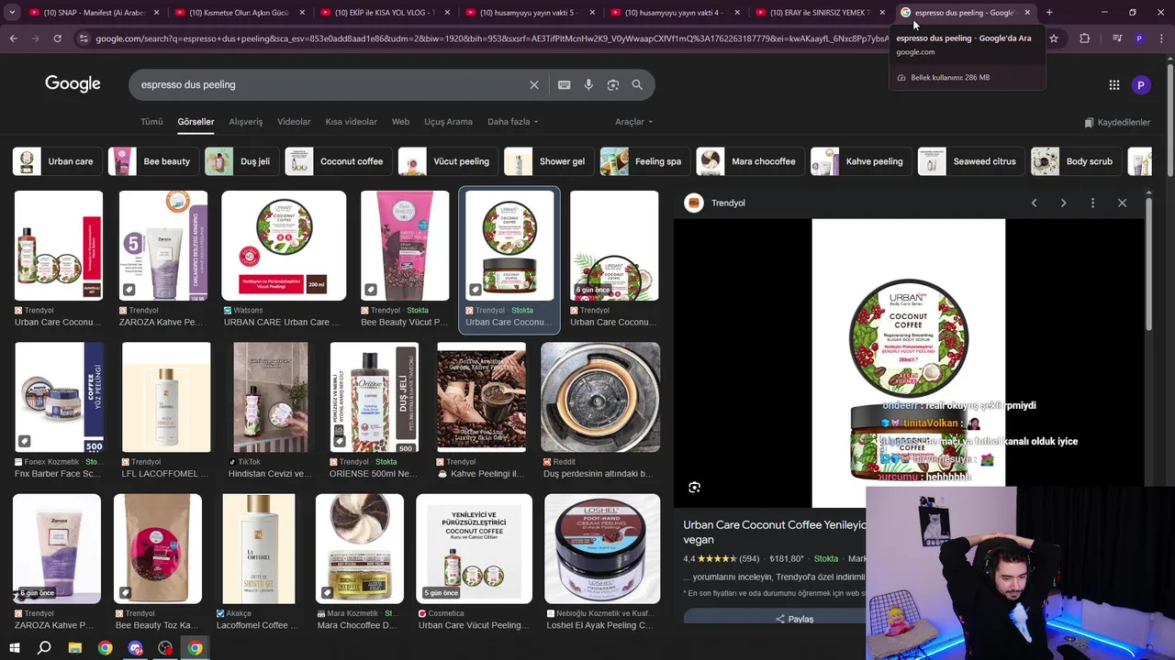Click into the espresso dus peeling search field
Viewport: 1175px width, 660px height.
[x=330, y=84]
